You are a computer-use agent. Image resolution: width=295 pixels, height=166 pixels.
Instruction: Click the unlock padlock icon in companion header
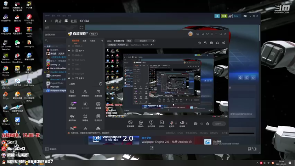205,43
